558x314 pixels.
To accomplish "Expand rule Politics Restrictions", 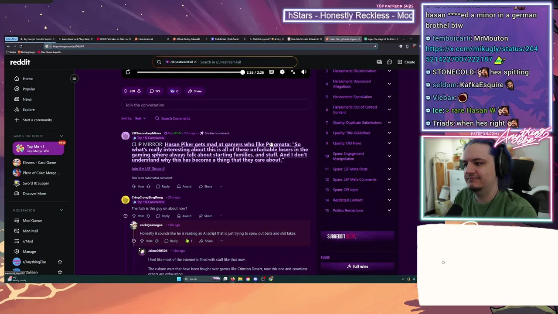I will pos(389,210).
